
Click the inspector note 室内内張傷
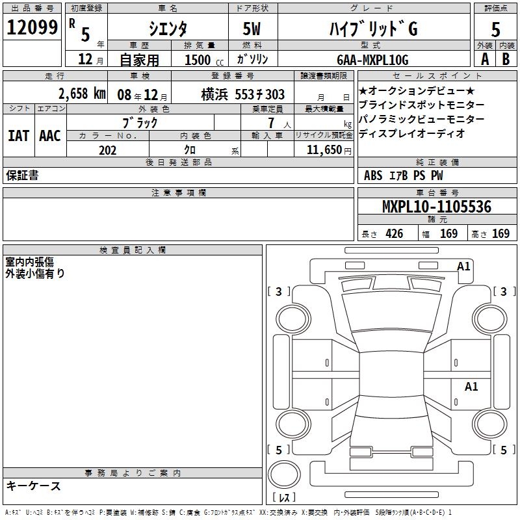coord(30,261)
